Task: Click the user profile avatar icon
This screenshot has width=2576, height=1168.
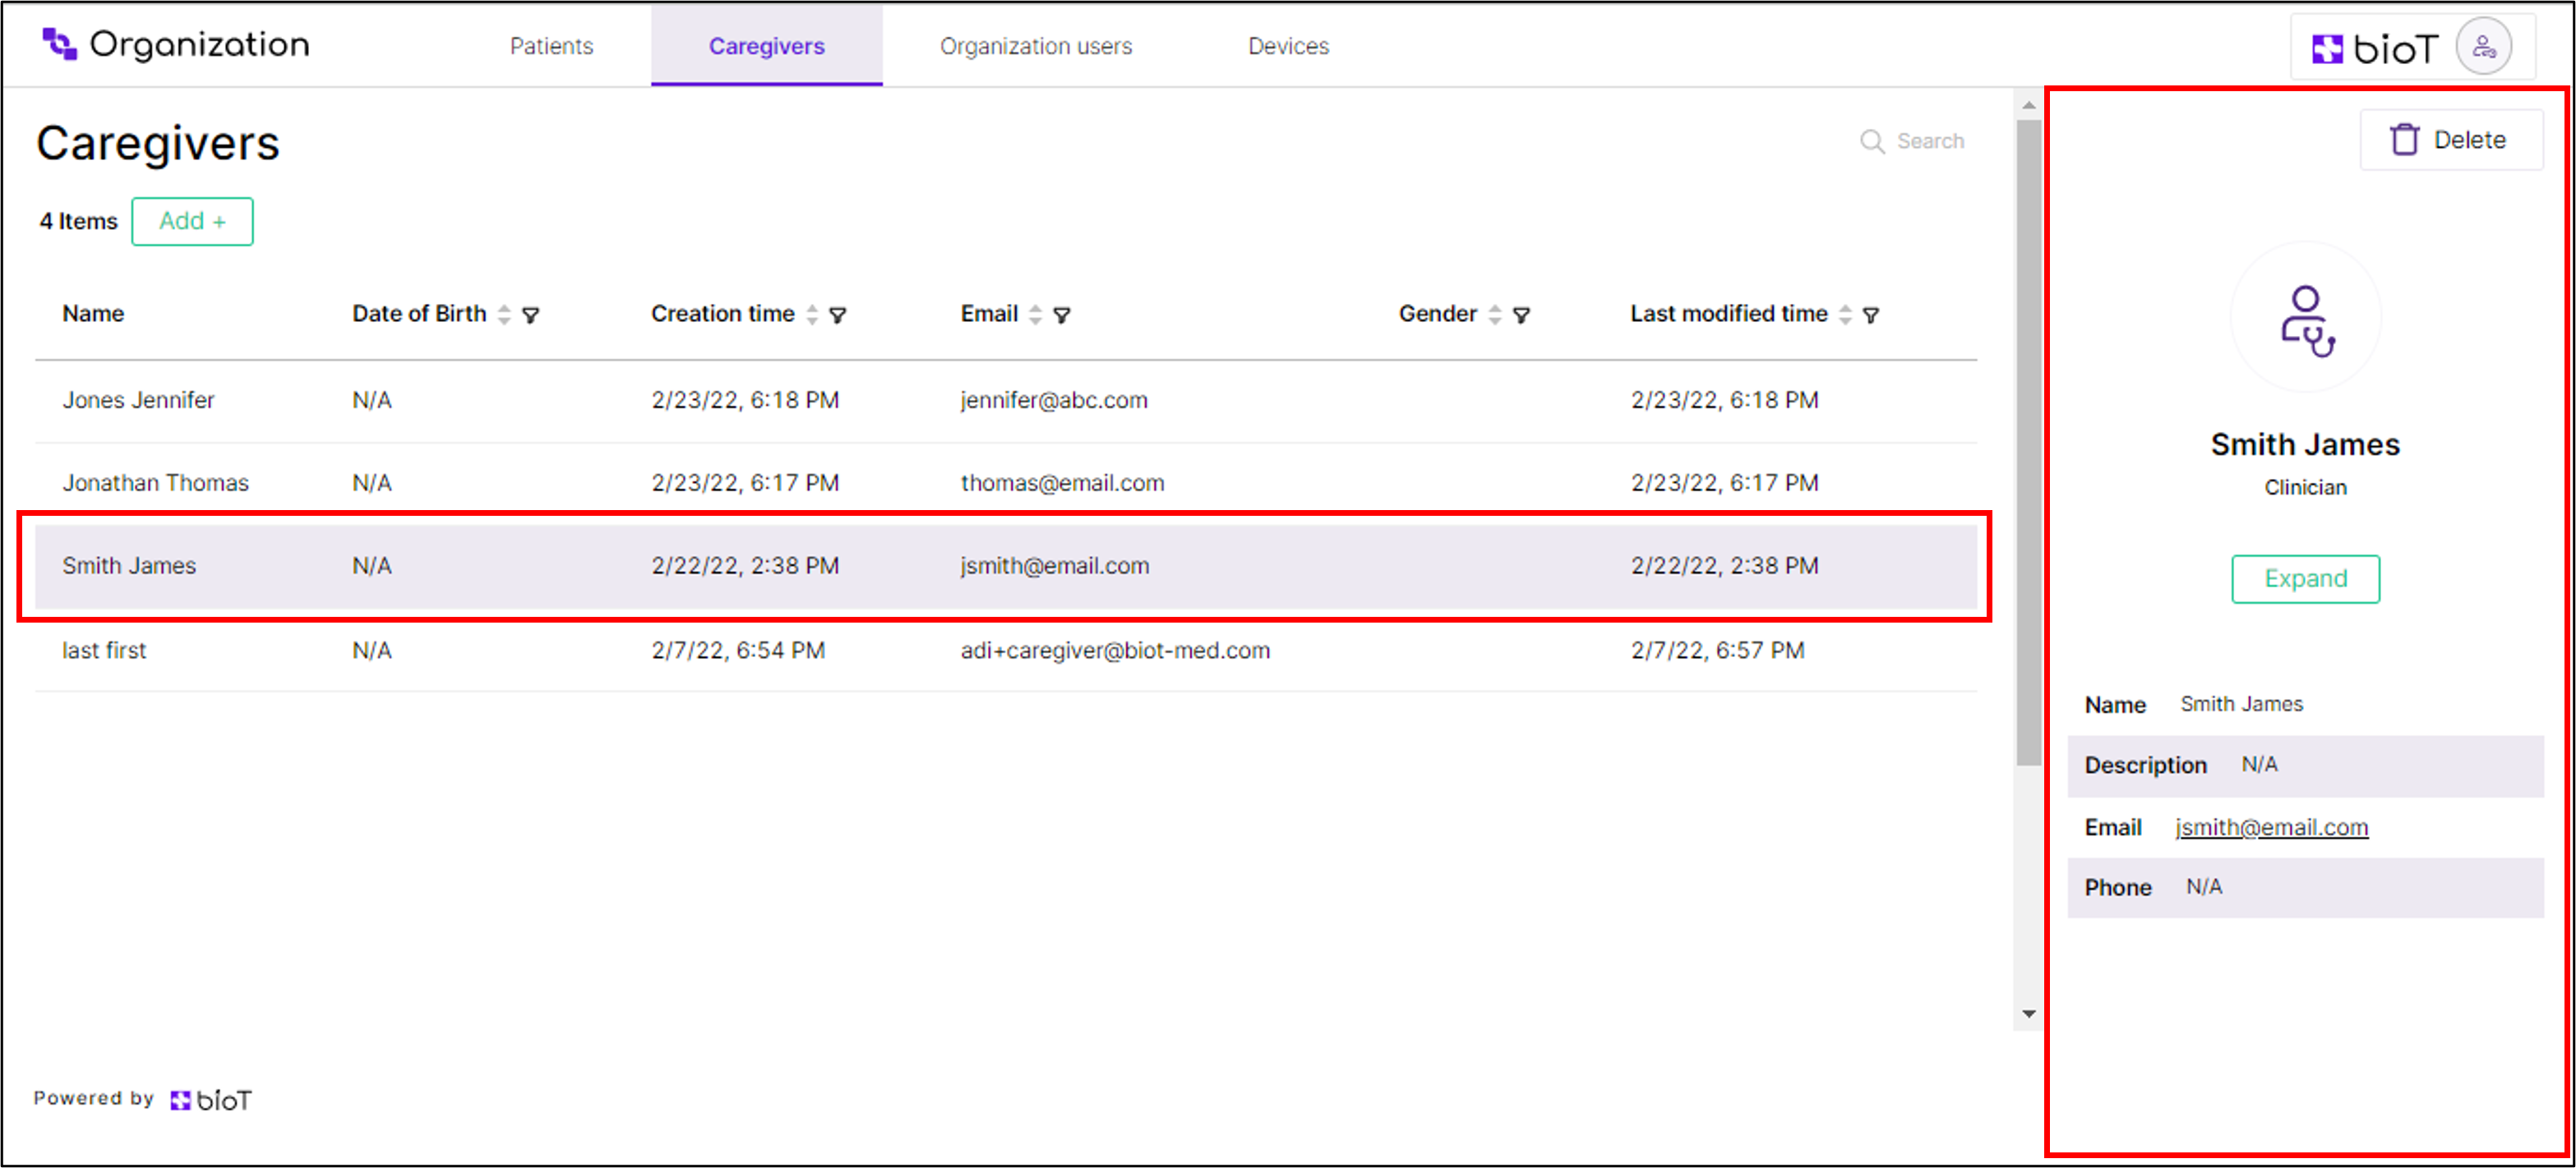Action: click(x=2483, y=47)
